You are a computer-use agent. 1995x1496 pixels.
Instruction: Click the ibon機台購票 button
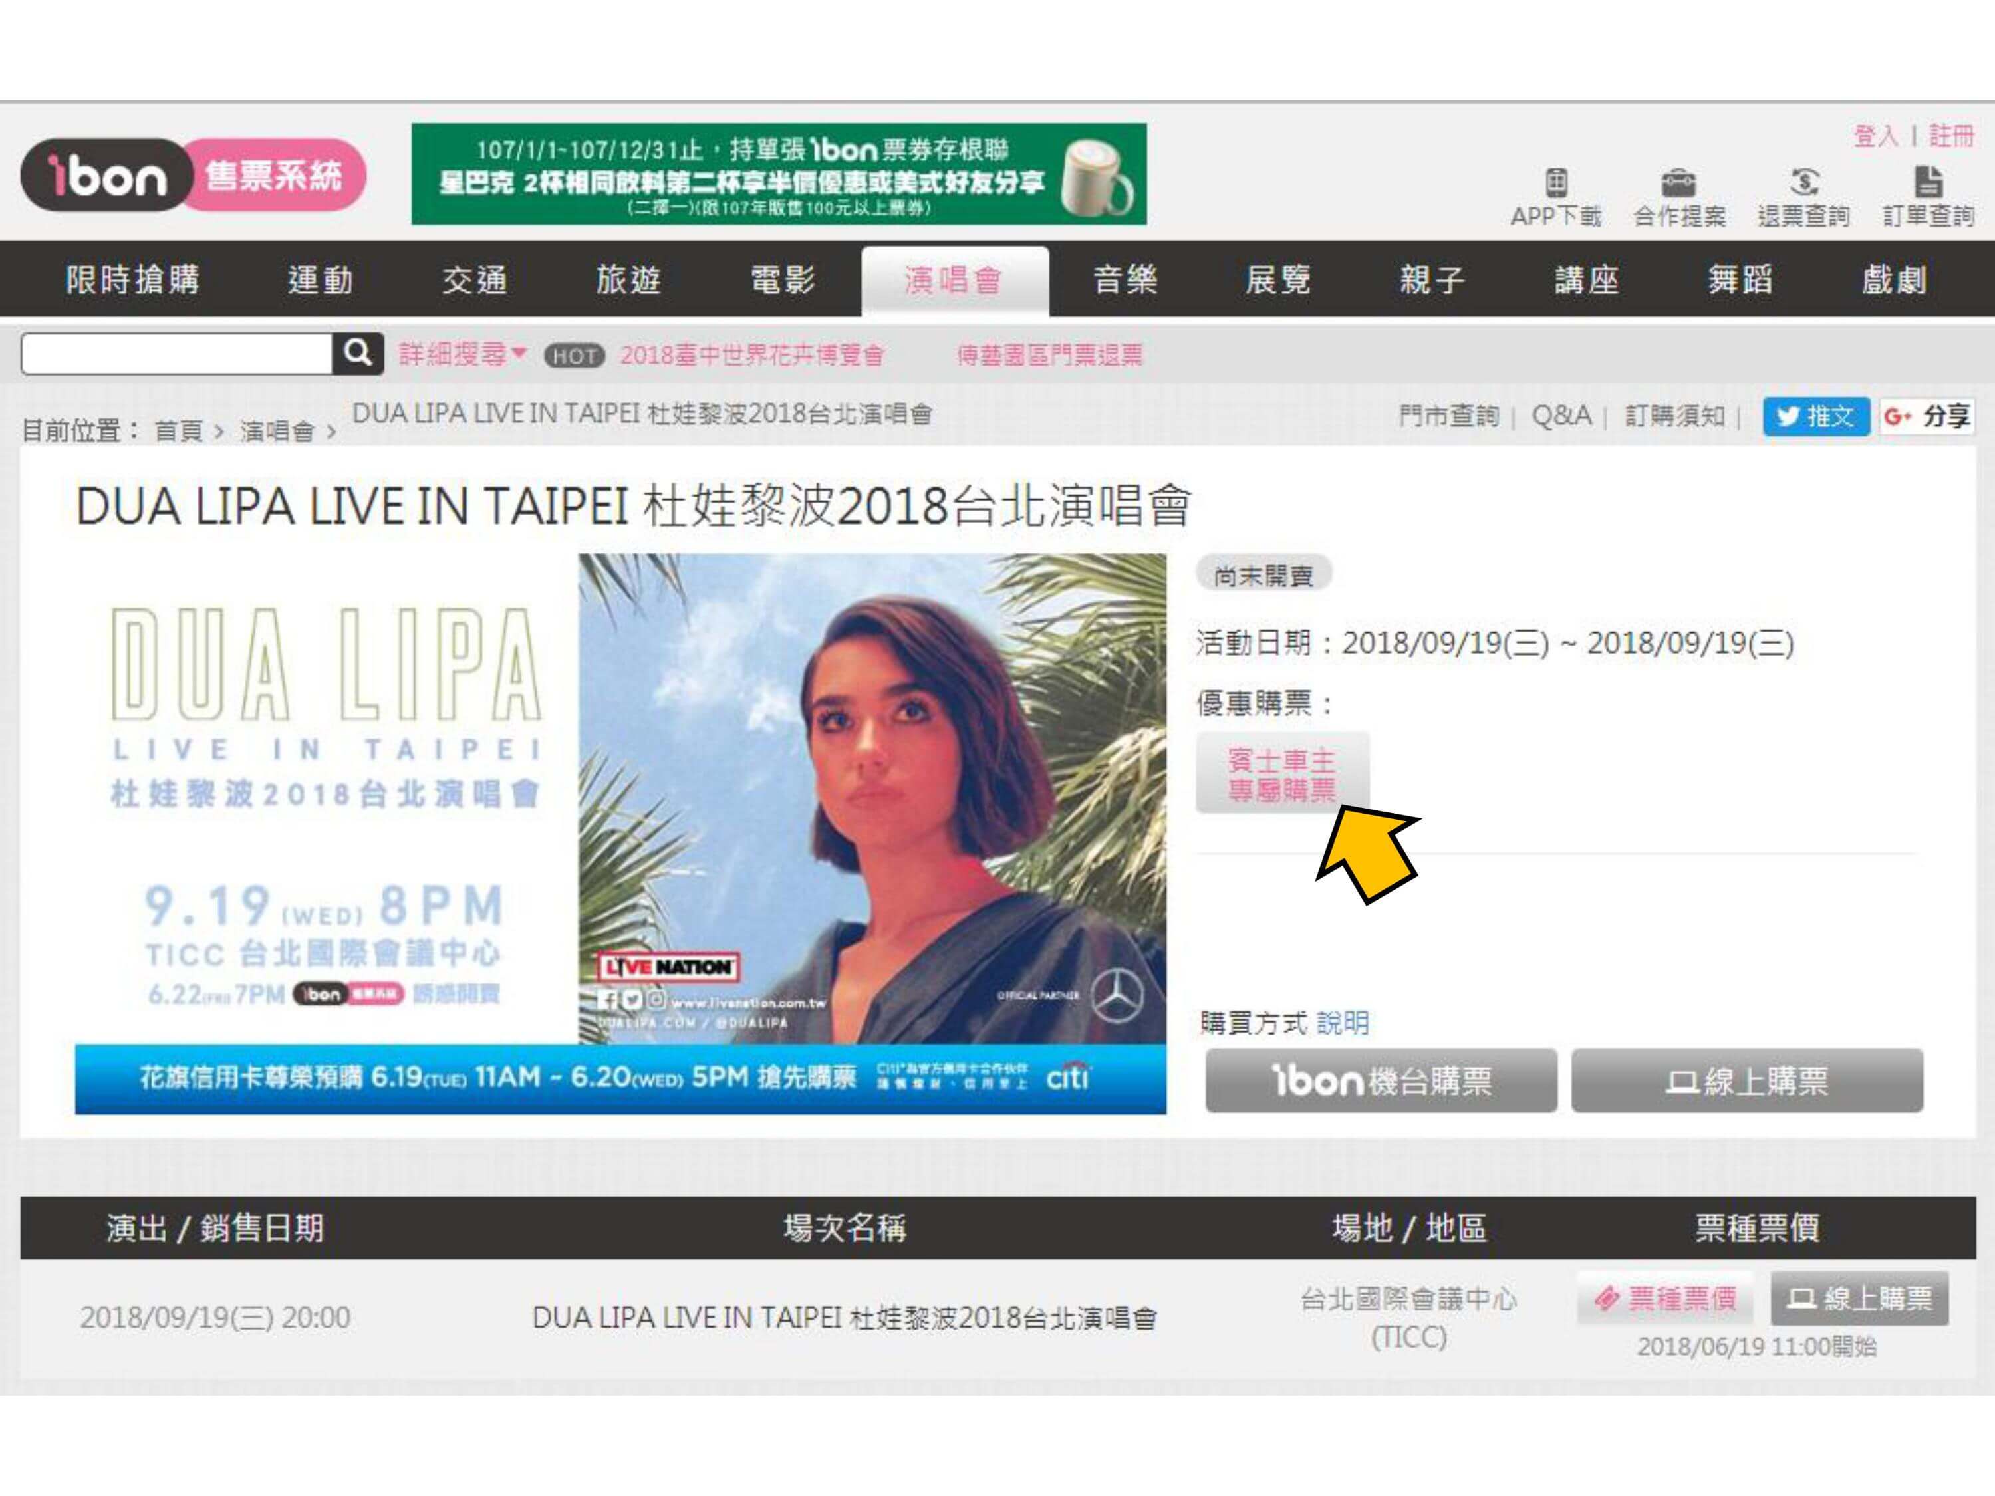pos(1381,1080)
